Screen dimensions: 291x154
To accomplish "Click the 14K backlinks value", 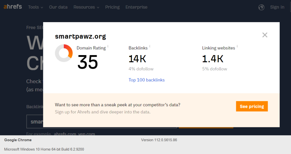I will (x=137, y=59).
